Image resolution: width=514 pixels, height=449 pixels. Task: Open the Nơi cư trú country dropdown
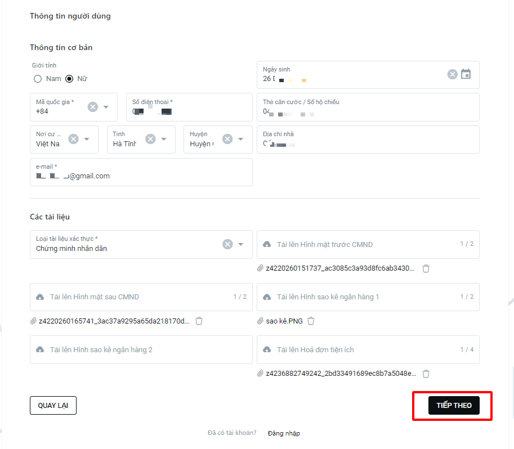87,139
